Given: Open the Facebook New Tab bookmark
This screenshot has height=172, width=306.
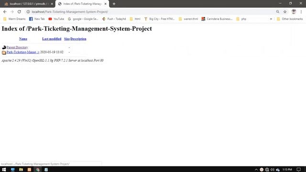Looking at the screenshot, I should point(37,19).
